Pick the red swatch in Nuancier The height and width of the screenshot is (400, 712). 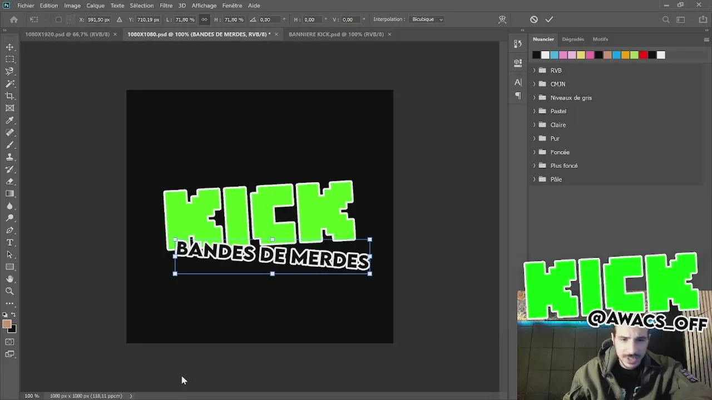tap(643, 55)
